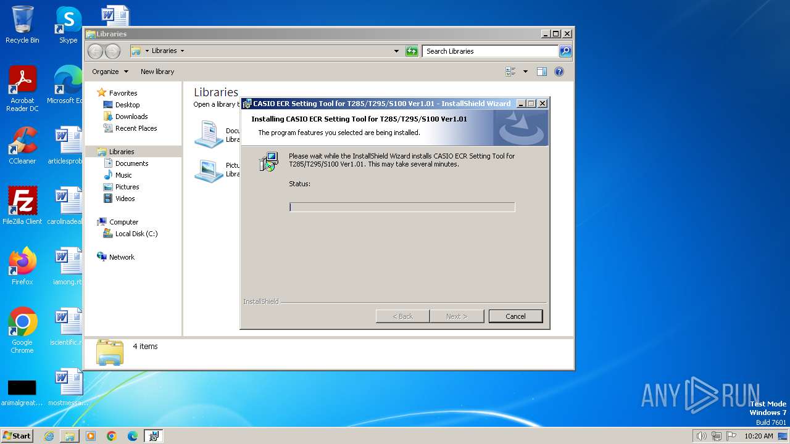Click the Action Center flag tray icon
Screen dimensions: 790x444
731,436
